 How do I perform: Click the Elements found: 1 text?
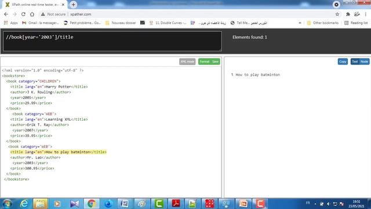click(250, 37)
